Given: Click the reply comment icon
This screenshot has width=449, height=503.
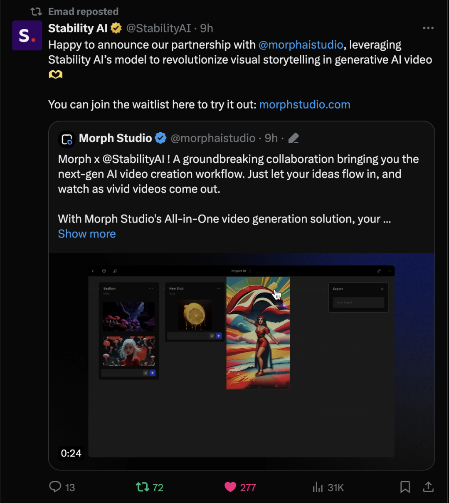Looking at the screenshot, I should [x=55, y=487].
